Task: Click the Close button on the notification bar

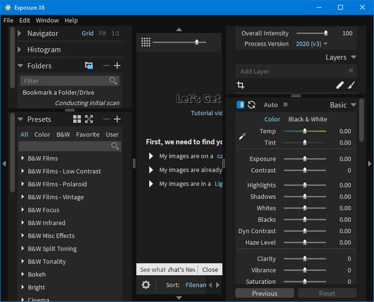Action: pyautogui.click(x=210, y=270)
